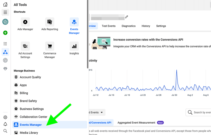The height and width of the screenshot is (135, 211).
Task: Edit pixel name with pencil icon
Action: click(127, 17)
